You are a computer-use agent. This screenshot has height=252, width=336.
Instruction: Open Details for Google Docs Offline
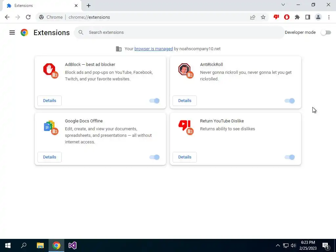(x=50, y=157)
